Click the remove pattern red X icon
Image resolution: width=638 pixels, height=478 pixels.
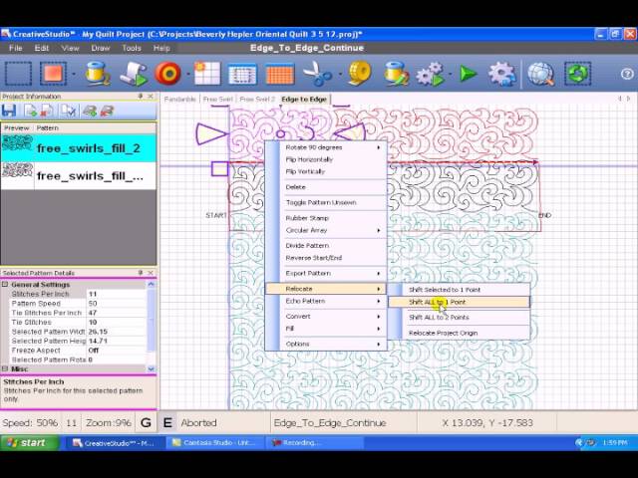[47, 111]
